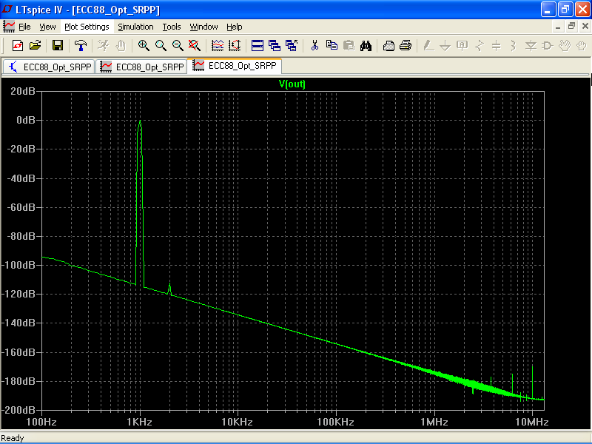Click the 1KHz horizontal axis label

tap(139, 422)
